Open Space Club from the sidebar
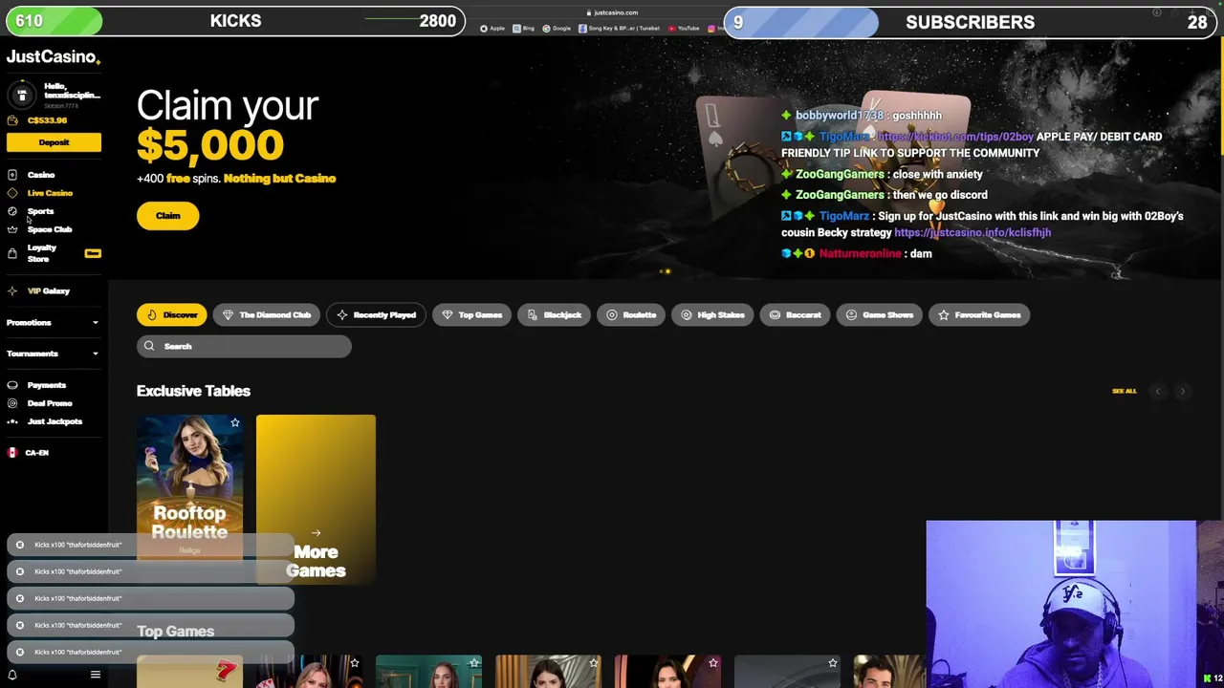 50,229
